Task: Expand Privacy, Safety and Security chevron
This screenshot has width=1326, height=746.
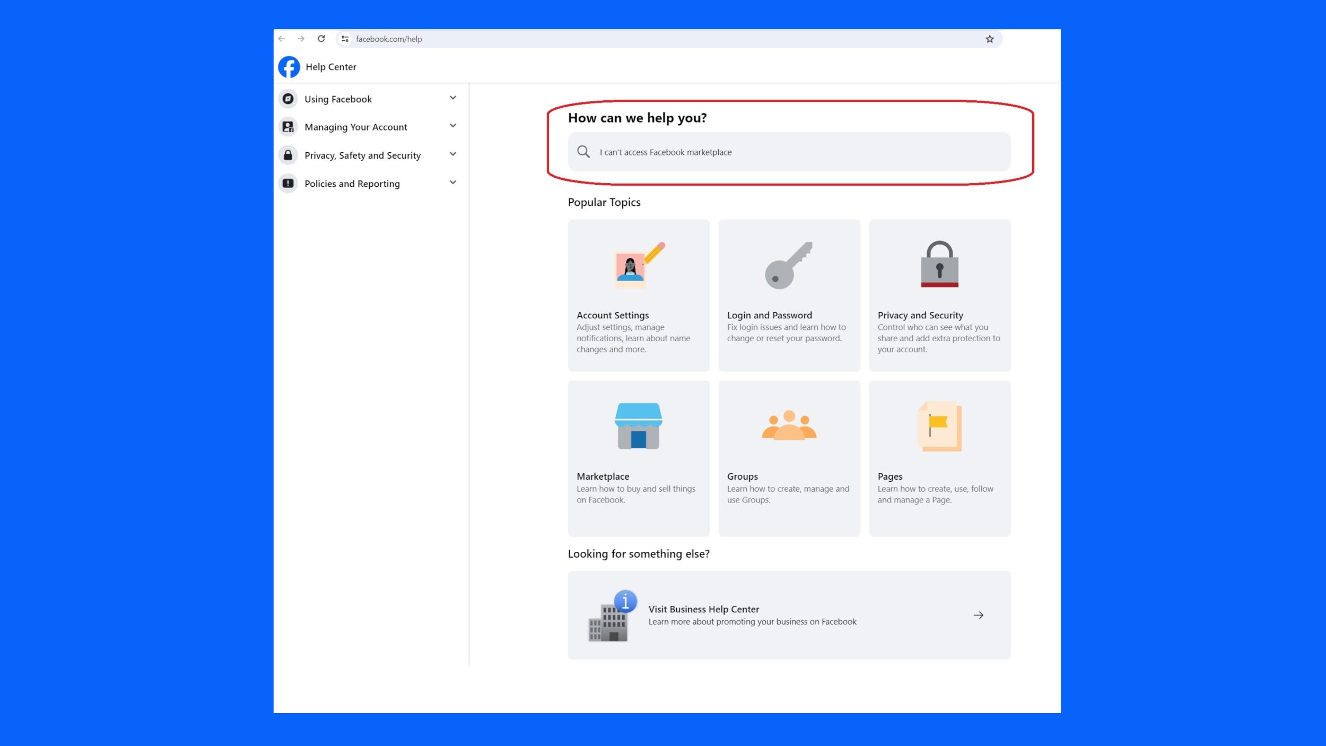Action: 453,154
